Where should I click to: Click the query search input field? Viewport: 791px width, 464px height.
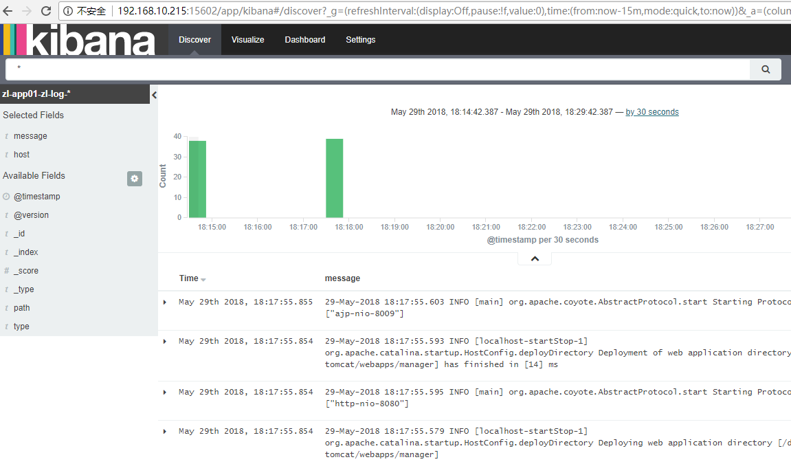377,69
